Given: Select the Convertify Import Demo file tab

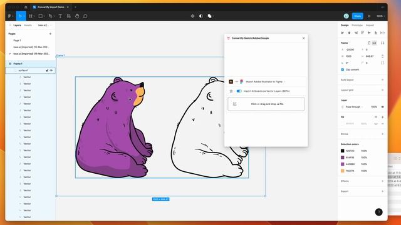Looking at the screenshot, I should click(x=51, y=7).
